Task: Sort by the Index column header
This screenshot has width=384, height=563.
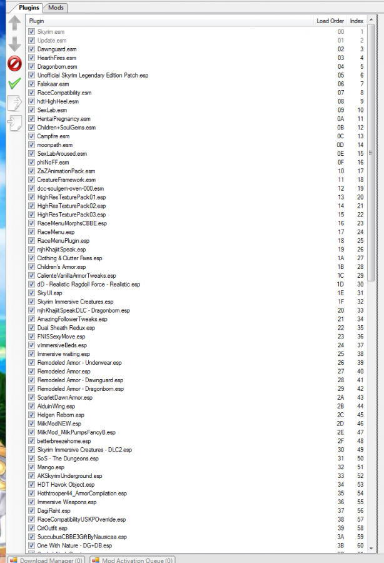Action: click(x=356, y=21)
